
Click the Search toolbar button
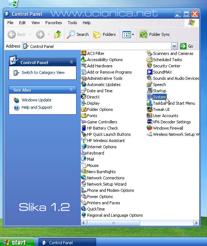(78, 34)
